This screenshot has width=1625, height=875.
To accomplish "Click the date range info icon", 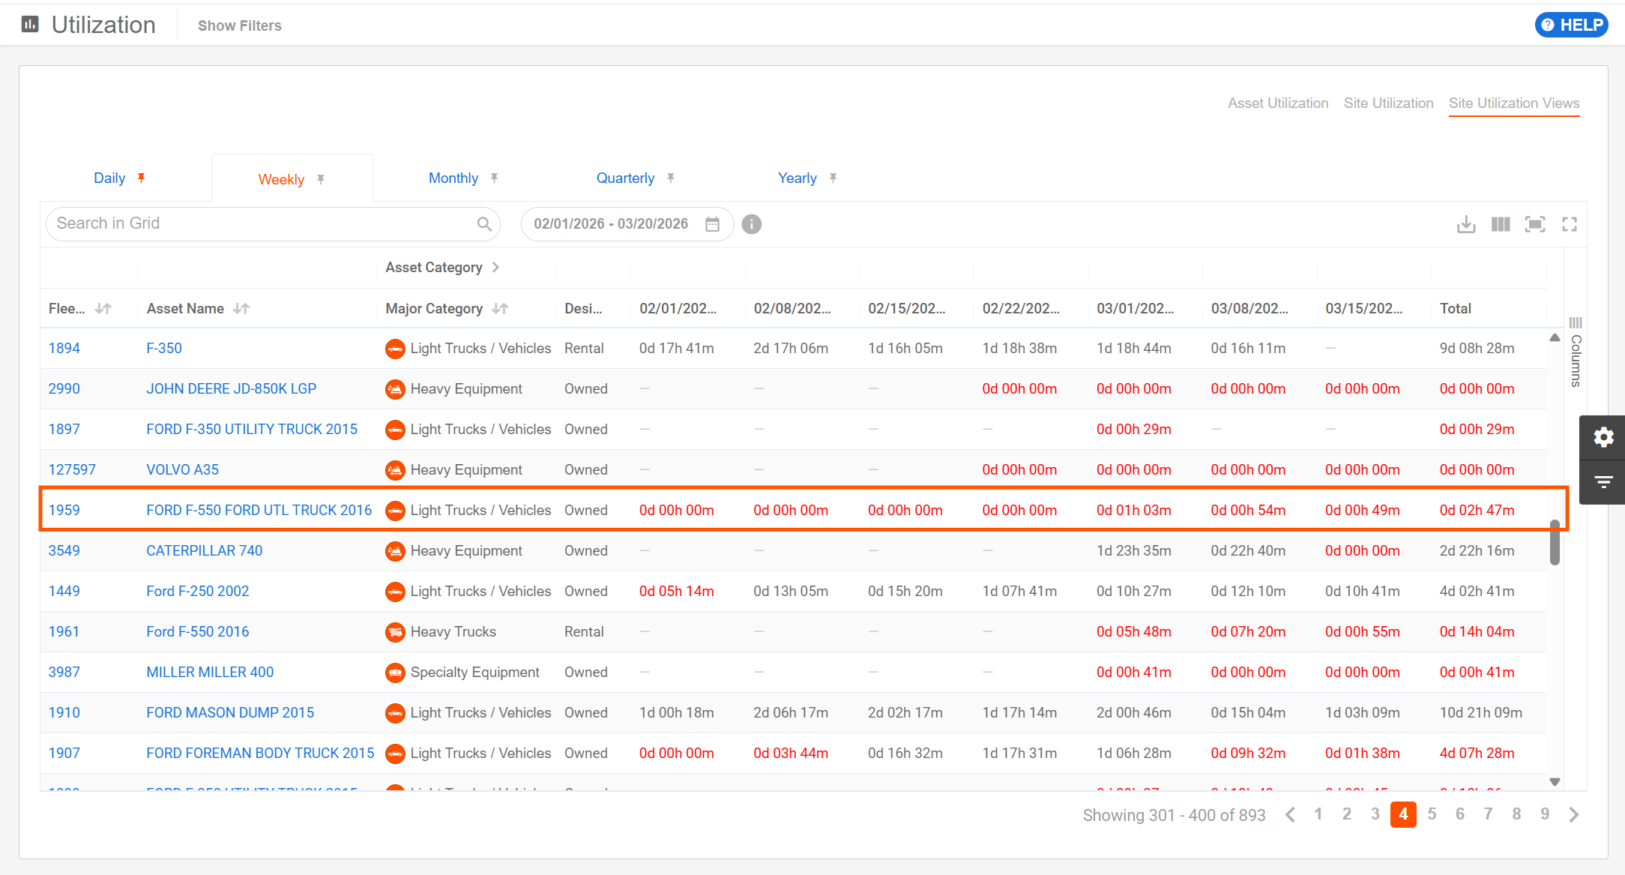I will click(752, 224).
